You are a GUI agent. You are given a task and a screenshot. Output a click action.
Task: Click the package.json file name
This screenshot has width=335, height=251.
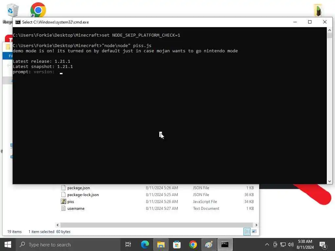[79, 188]
